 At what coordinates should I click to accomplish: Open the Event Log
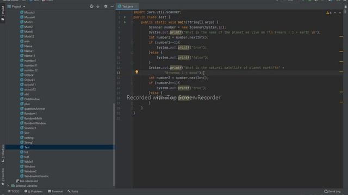pos(332,191)
